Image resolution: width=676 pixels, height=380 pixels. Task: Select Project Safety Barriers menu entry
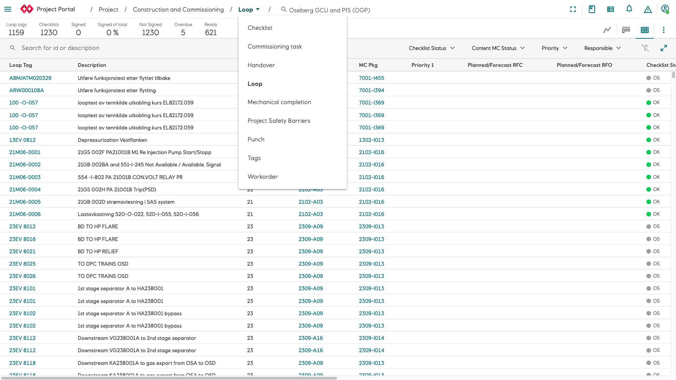(293, 121)
